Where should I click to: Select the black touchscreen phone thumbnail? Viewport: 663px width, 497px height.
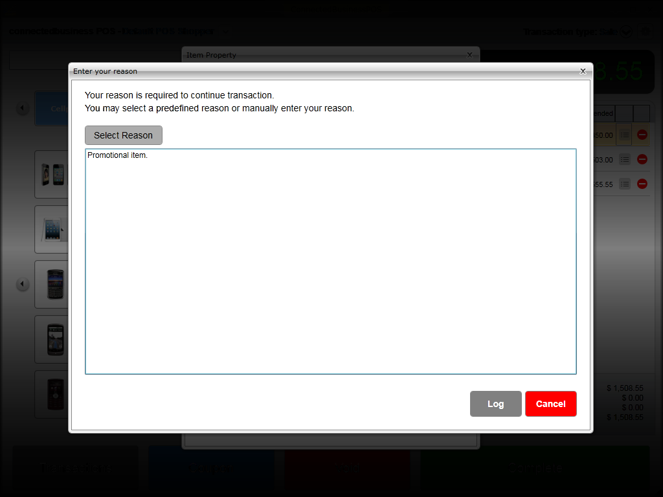pos(52,339)
